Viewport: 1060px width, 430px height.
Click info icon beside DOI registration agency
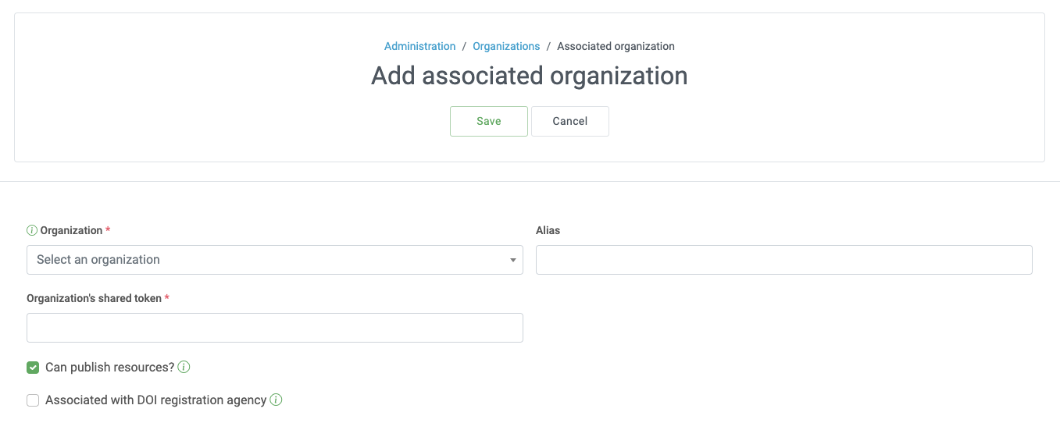(x=276, y=400)
